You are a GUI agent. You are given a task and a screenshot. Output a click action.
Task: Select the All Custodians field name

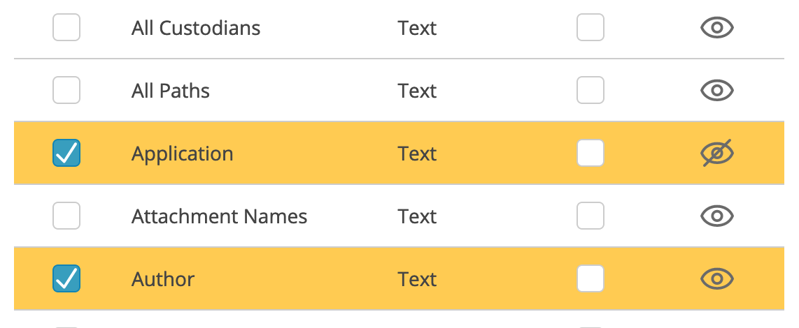tap(196, 28)
